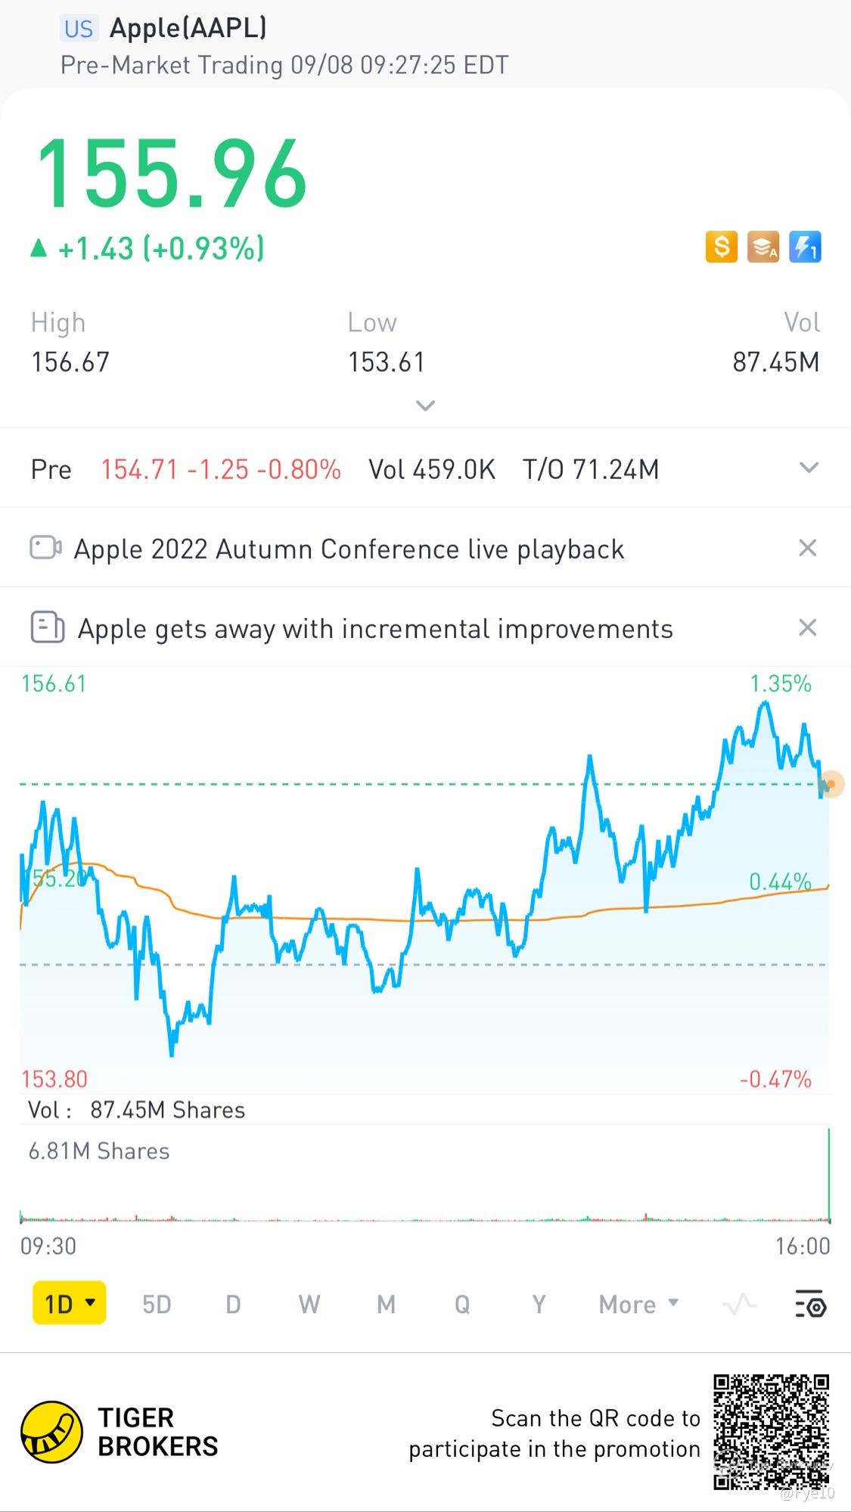Tap the news article icon beside Apple headline

pyautogui.click(x=47, y=627)
